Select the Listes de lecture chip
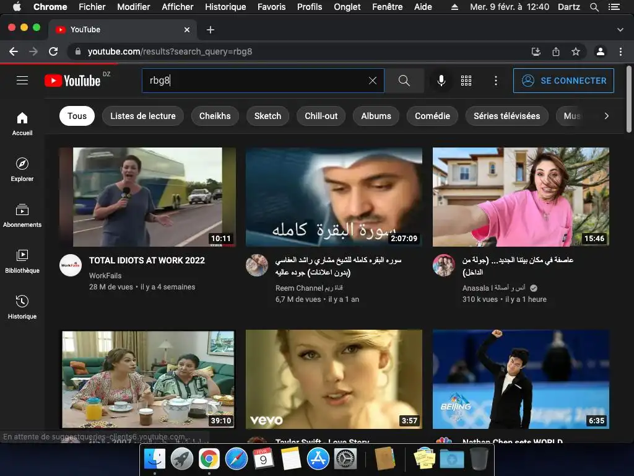634x476 pixels. click(x=143, y=116)
